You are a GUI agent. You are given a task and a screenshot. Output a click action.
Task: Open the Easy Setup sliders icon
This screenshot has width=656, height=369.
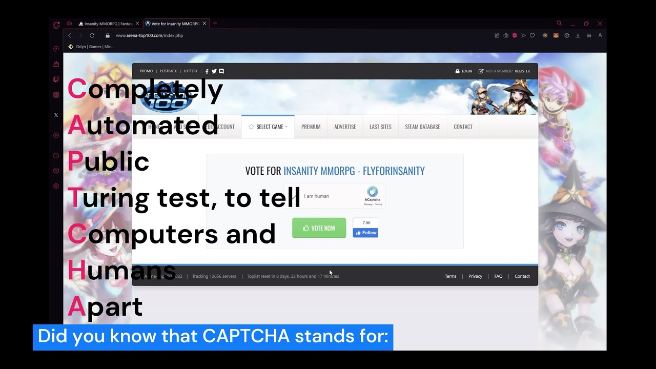point(589,35)
